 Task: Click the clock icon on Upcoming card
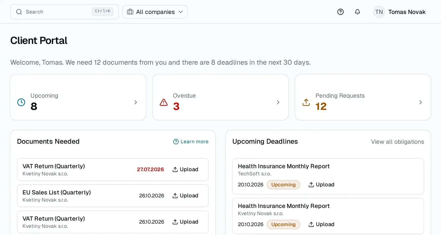point(21,102)
